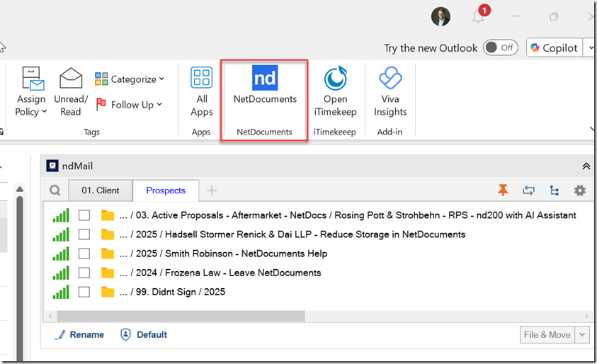Switch to the 01. Client tab
This screenshot has width=597, height=364.
click(x=100, y=190)
